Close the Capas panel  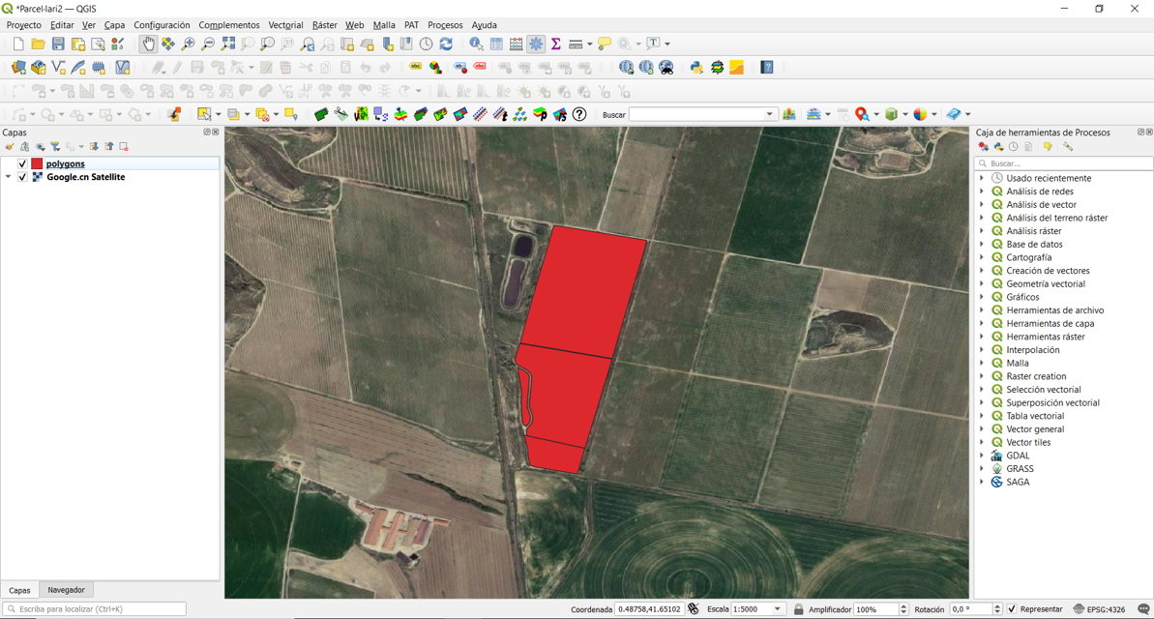point(216,133)
